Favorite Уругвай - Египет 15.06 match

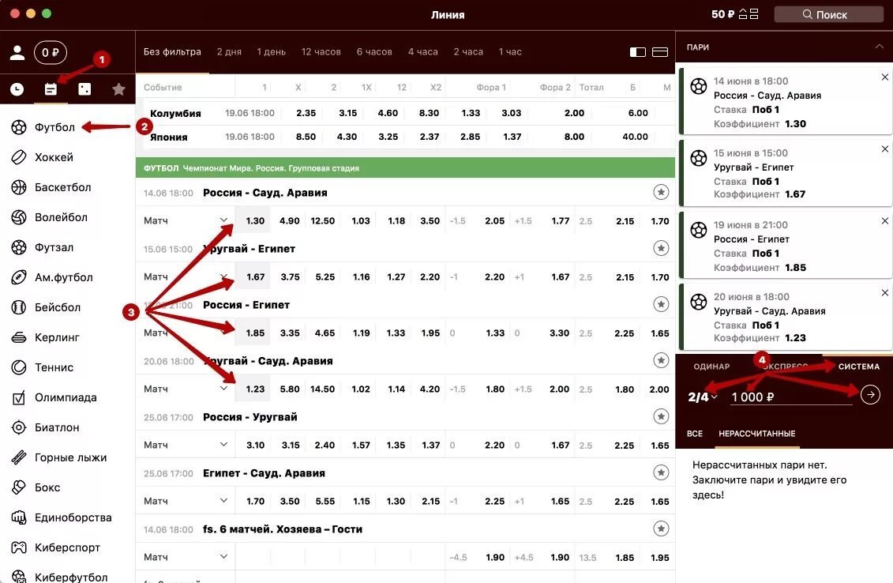point(661,248)
